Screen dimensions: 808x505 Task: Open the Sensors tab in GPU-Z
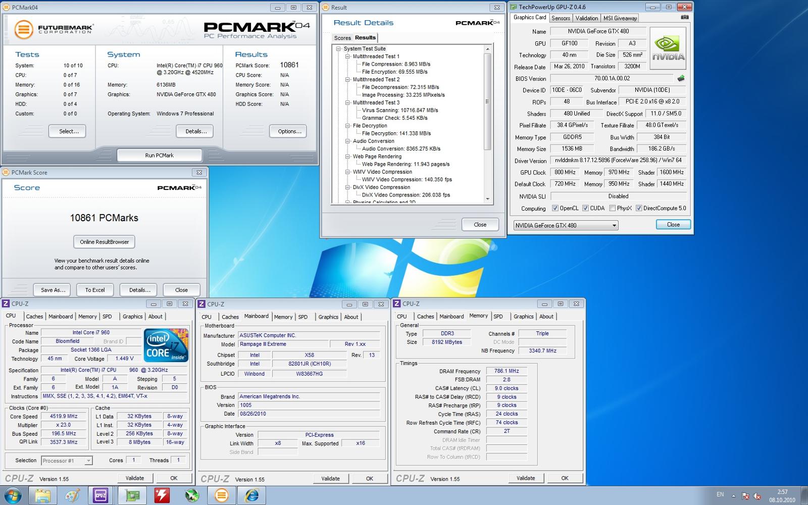[x=561, y=18]
